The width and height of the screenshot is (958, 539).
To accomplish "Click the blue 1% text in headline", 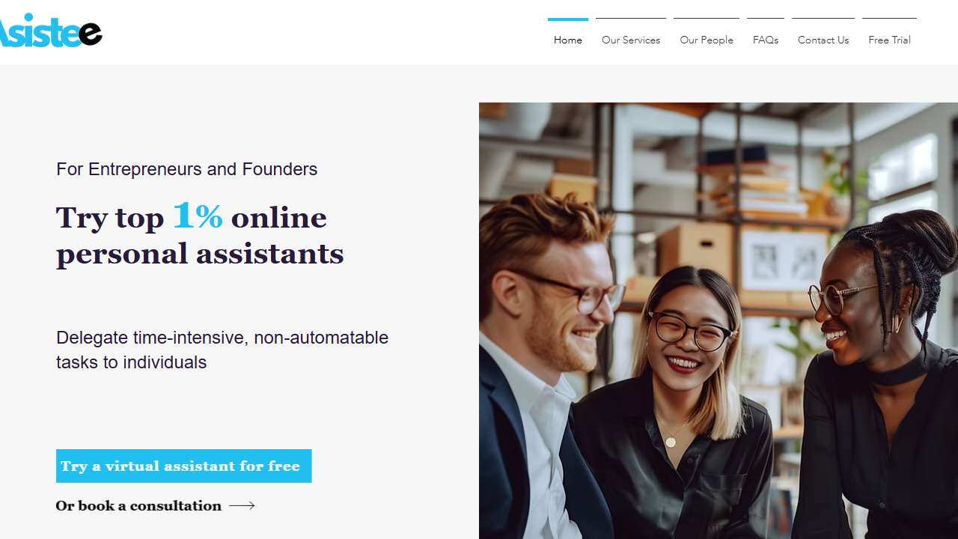I will (198, 216).
